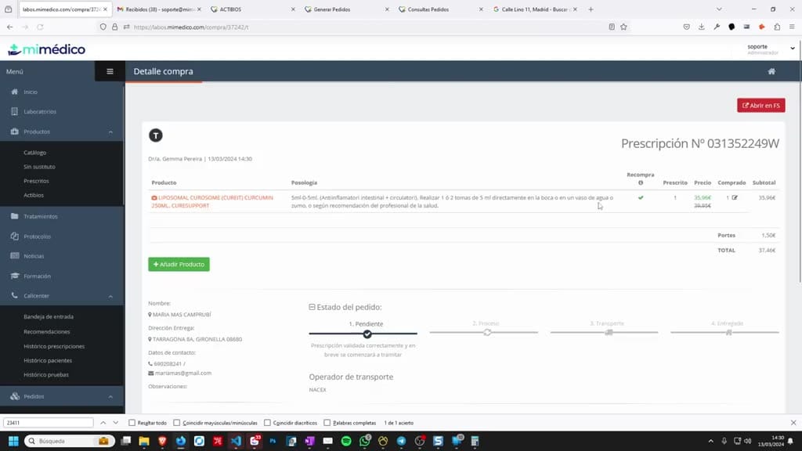Click the Pendiente step marker on progress

click(367, 334)
